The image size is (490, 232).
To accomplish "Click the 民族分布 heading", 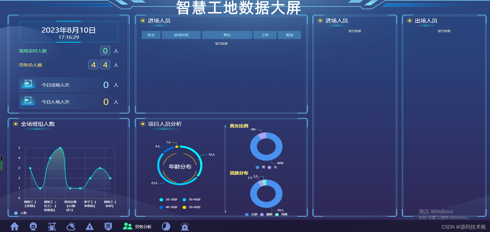I will (x=239, y=173).
